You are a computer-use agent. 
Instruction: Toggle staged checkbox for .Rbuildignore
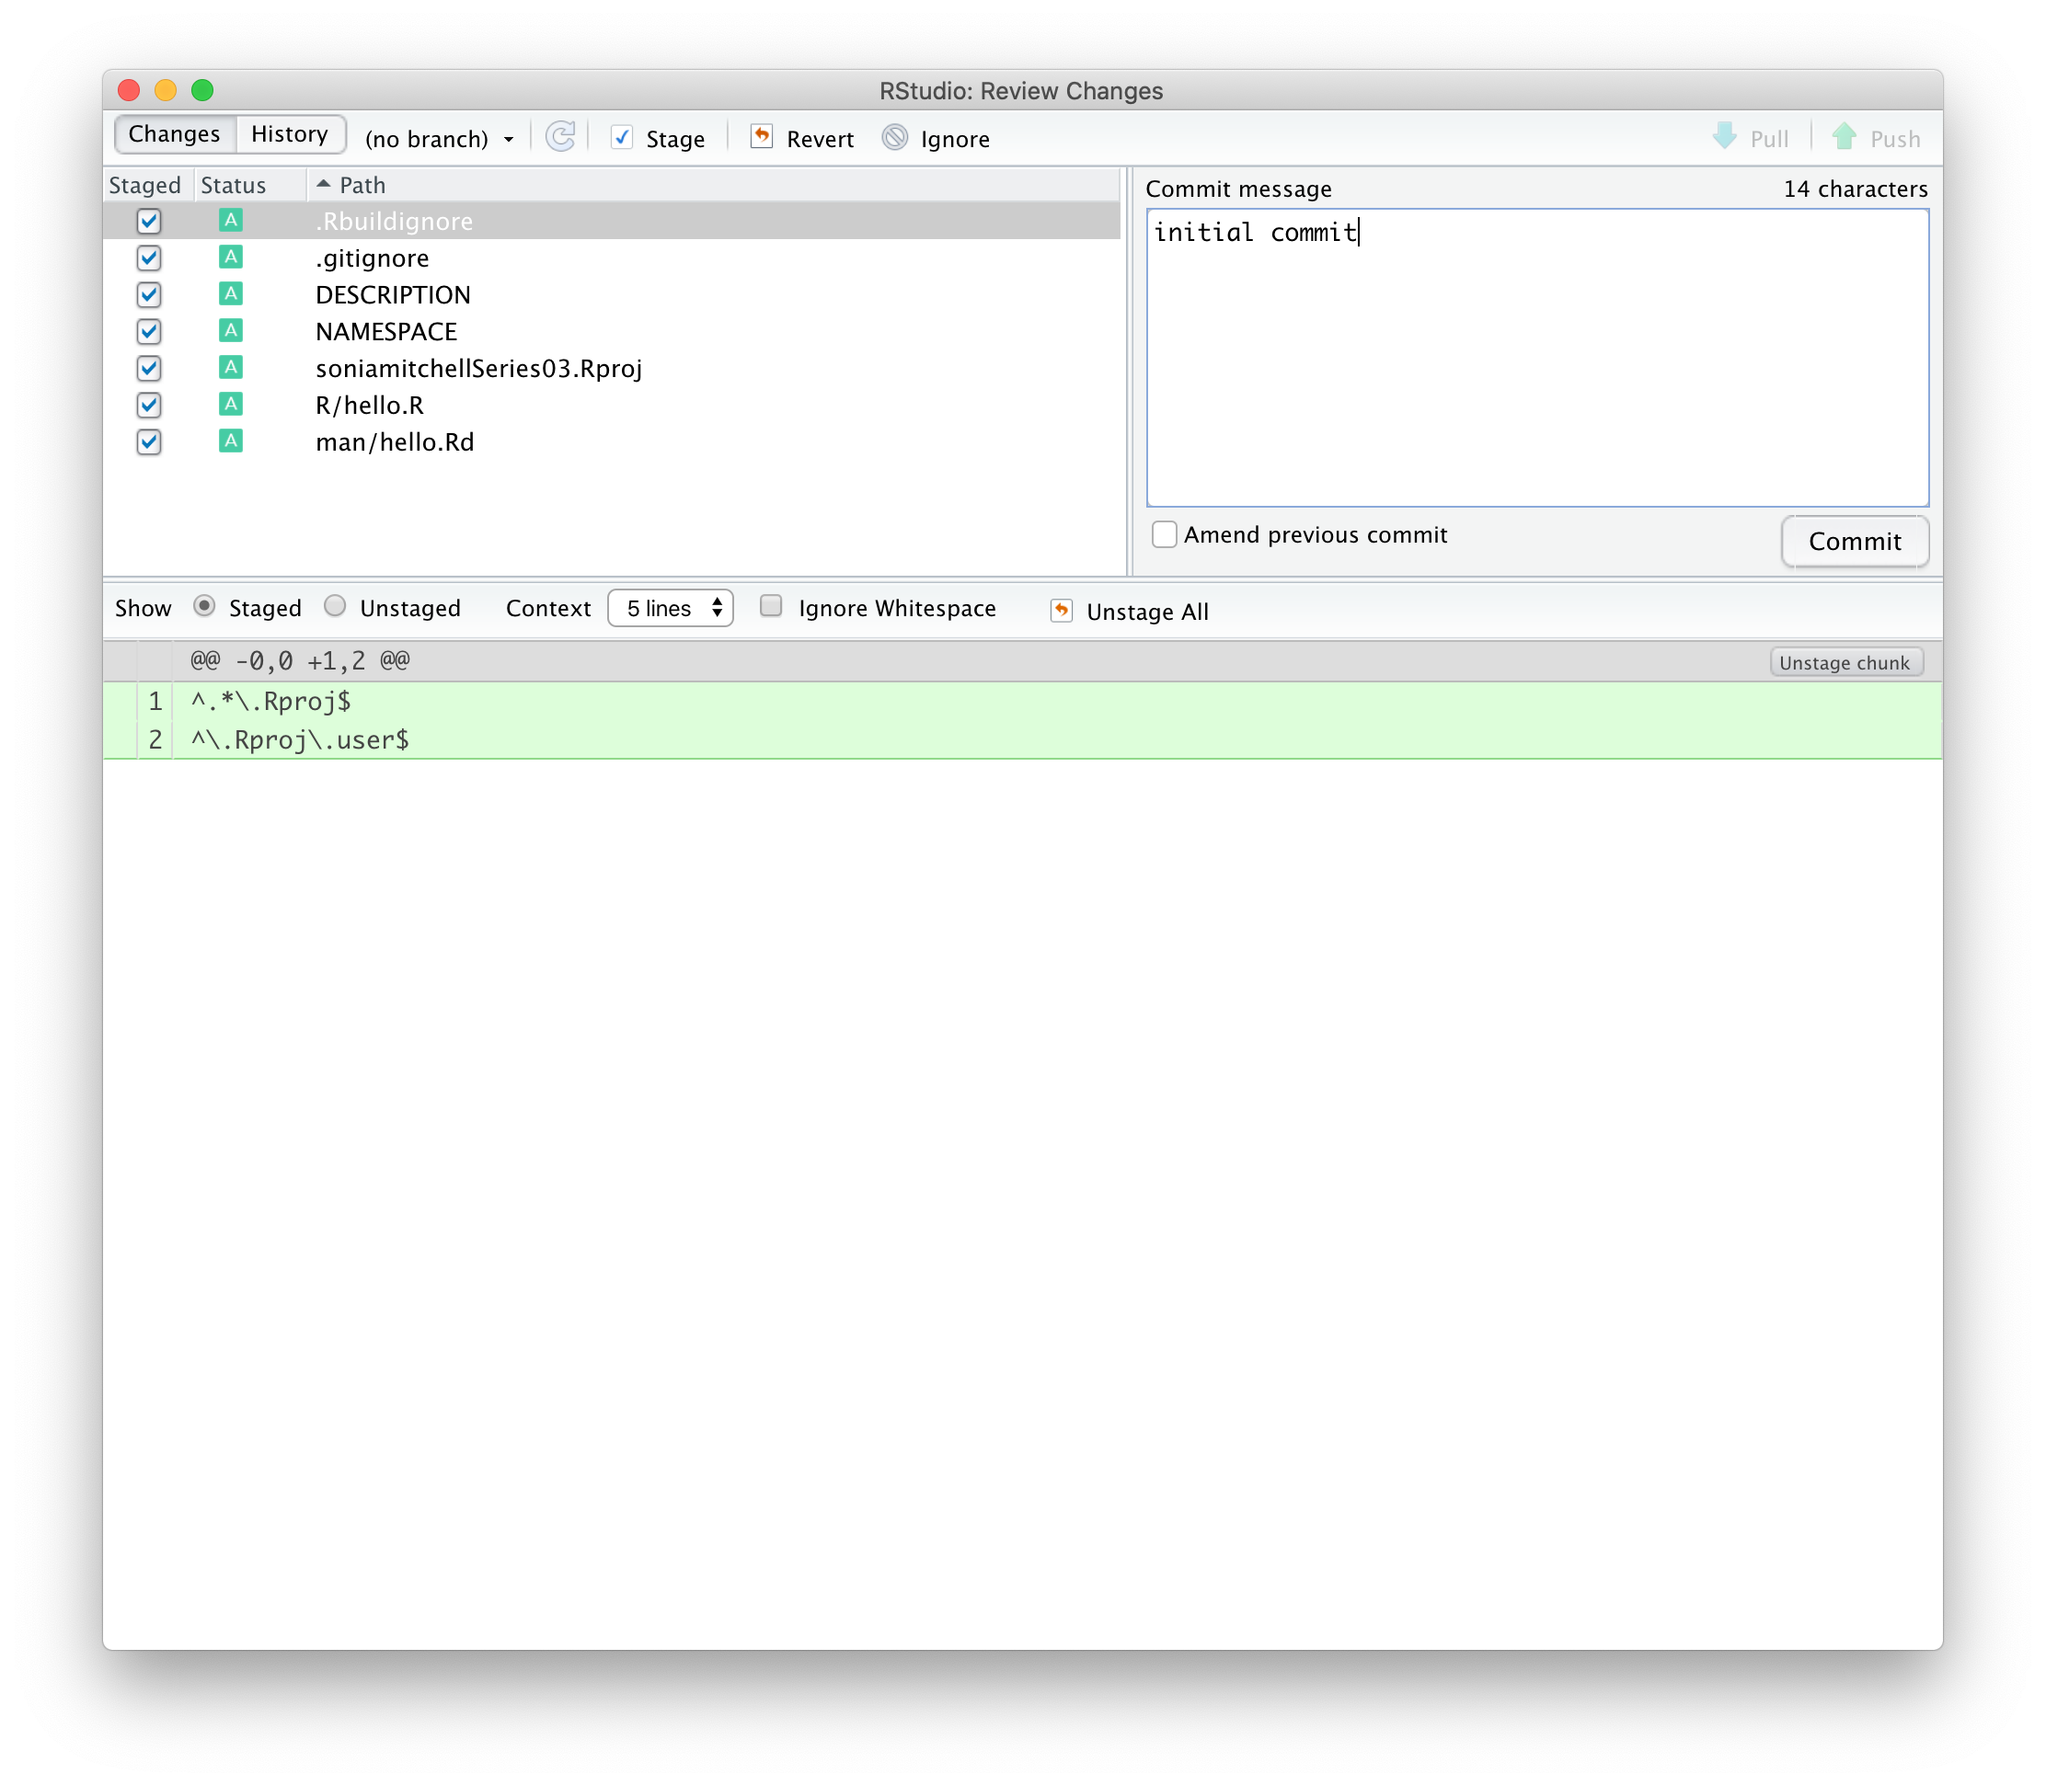point(150,221)
